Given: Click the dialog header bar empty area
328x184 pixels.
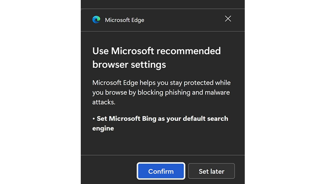Looking at the screenshot, I should (184, 20).
